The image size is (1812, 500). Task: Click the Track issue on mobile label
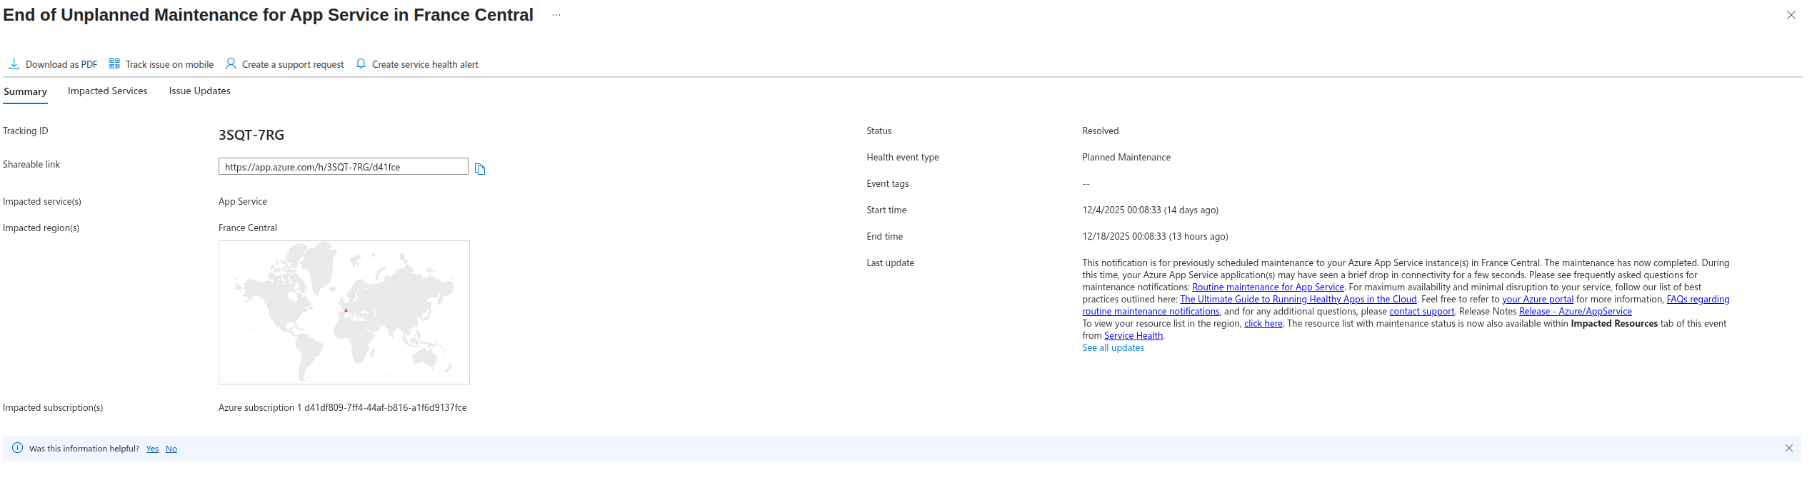[x=169, y=64]
